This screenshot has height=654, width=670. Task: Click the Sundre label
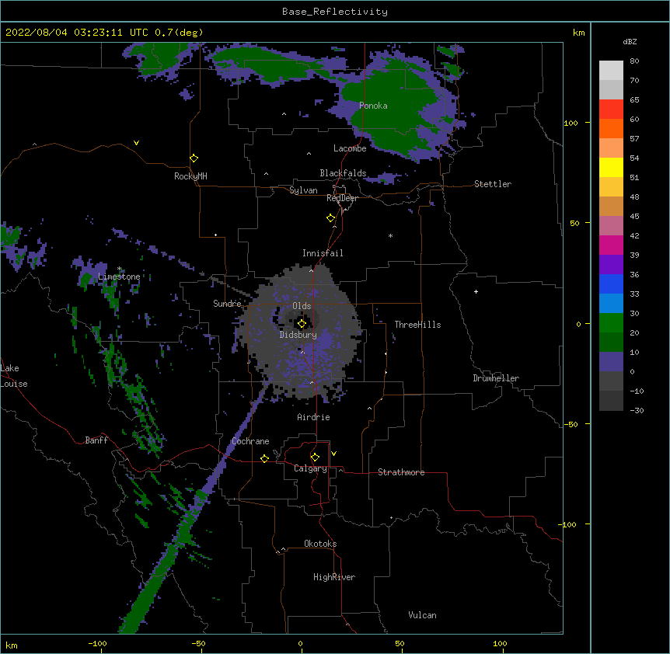227,304
